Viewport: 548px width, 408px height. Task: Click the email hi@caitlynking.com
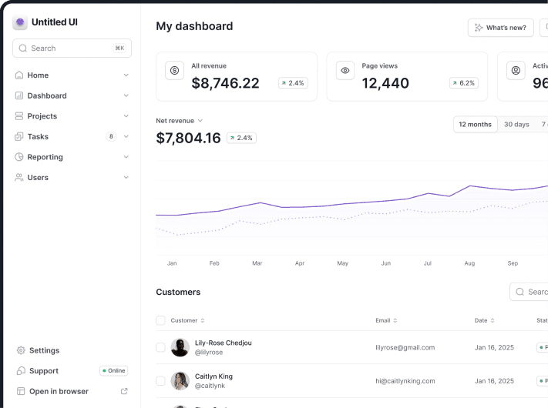pyautogui.click(x=405, y=381)
